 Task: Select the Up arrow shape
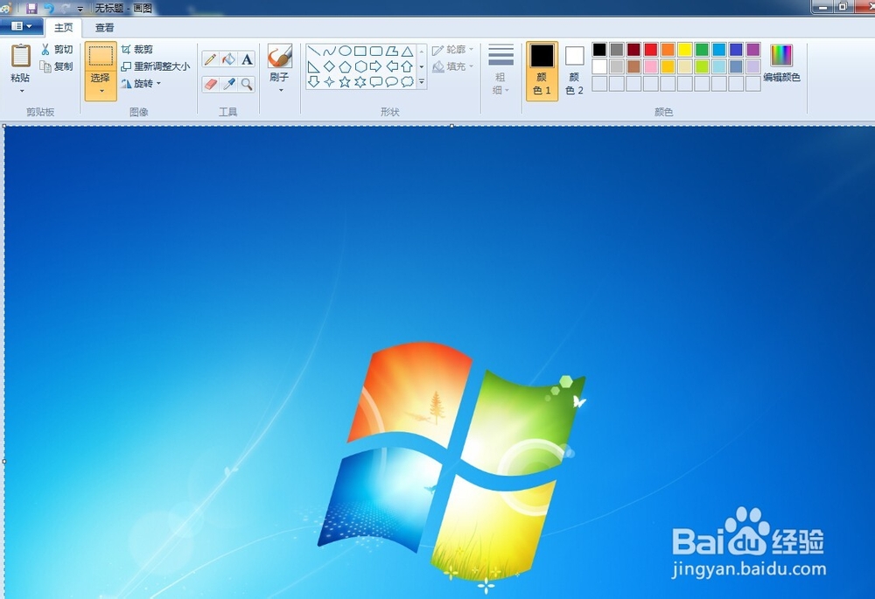pos(408,67)
